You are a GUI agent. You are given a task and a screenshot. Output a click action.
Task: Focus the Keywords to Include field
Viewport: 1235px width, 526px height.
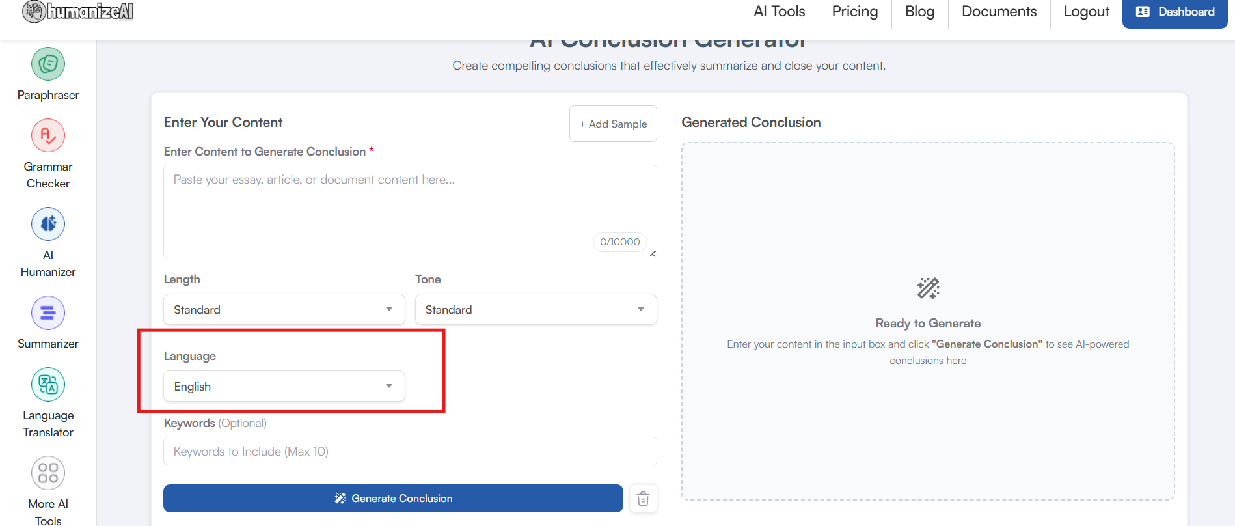[x=410, y=451]
